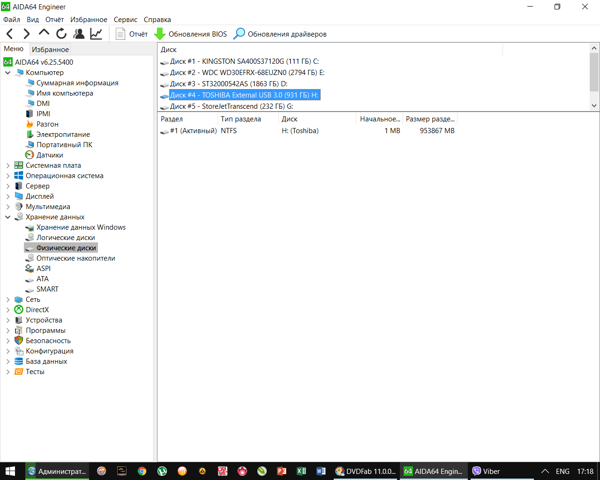The width and height of the screenshot is (600, 480).
Task: Expand the Безопасность tree node
Action: point(8,341)
